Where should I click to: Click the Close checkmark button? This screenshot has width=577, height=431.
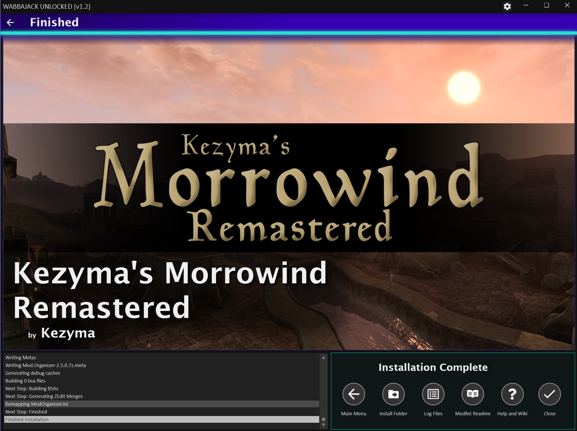click(550, 394)
